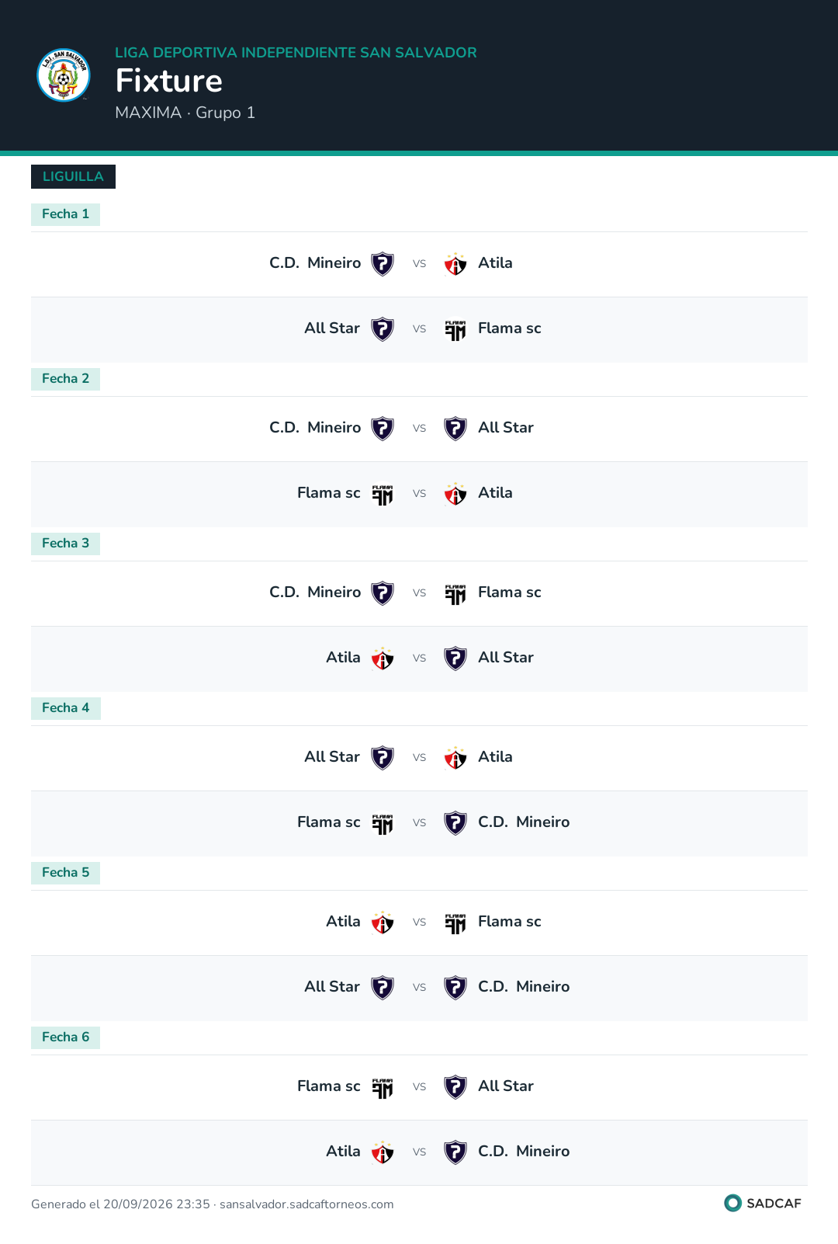Click Flama sc logo in Fecha 2
Image resolution: width=838 pixels, height=1244 pixels.
383,494
